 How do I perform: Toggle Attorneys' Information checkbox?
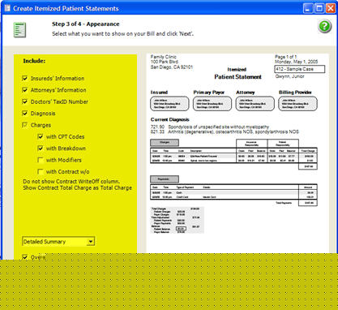(x=25, y=90)
